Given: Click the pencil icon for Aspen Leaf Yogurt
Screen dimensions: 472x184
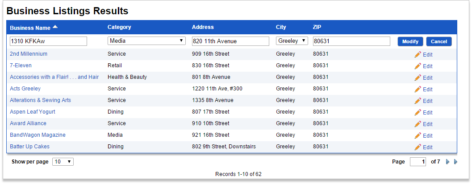Looking at the screenshot, I should 418,112.
